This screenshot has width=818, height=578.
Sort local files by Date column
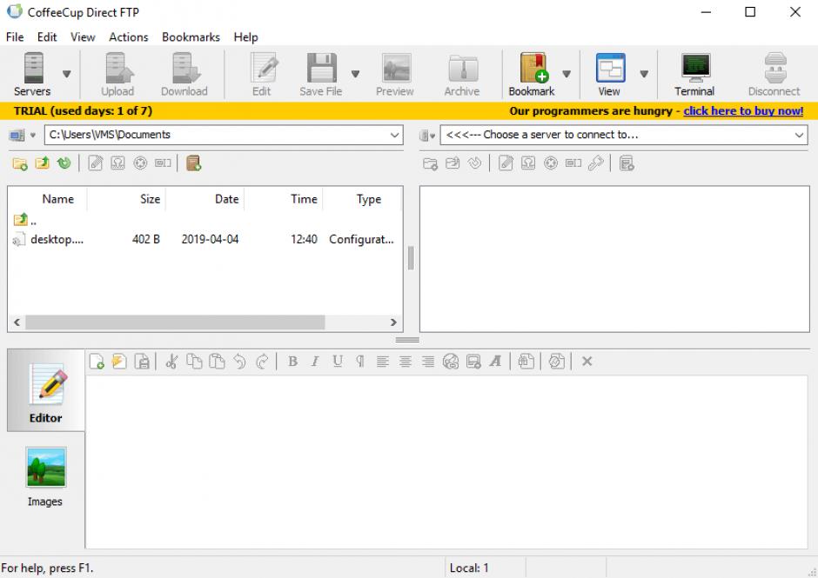[x=205, y=199]
